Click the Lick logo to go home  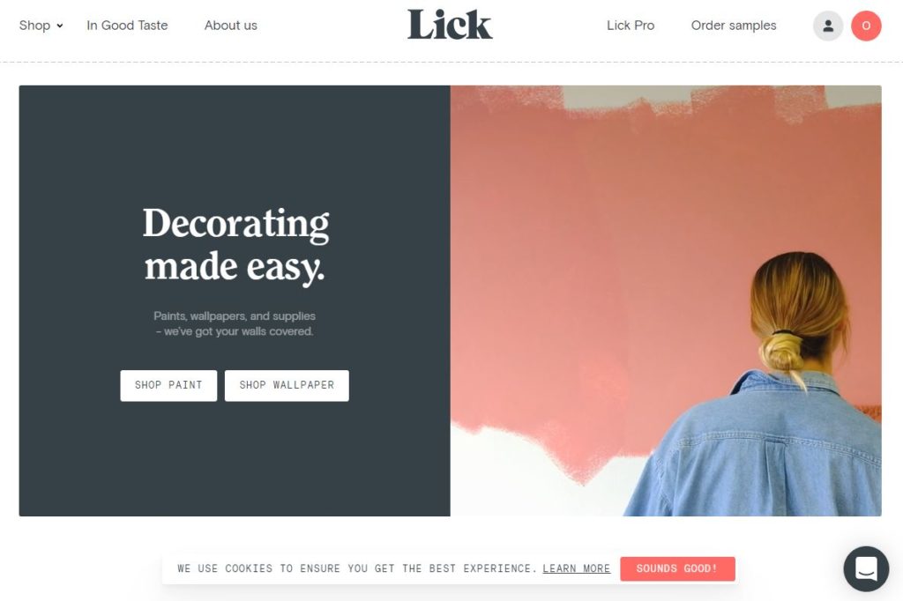450,25
